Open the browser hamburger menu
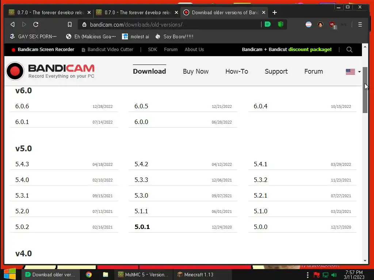The image size is (374, 280). coord(360,24)
